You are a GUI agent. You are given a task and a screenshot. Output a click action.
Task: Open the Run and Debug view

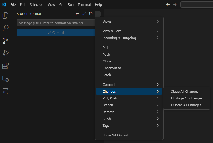coord(6,53)
